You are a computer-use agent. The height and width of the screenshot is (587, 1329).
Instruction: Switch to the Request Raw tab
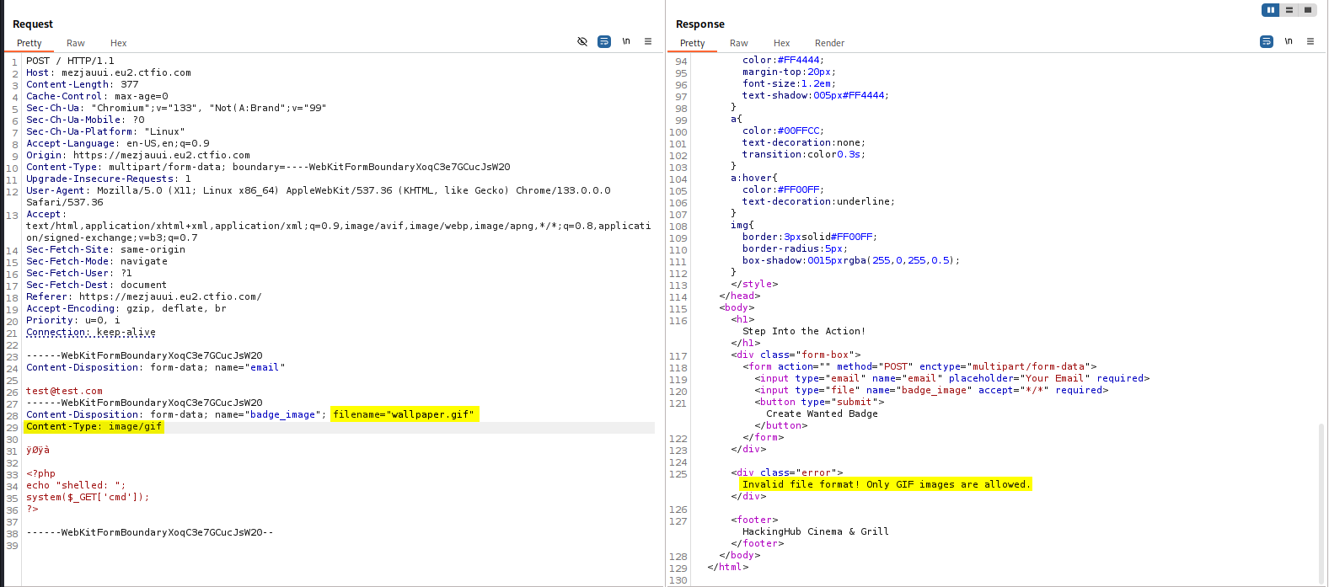[76, 43]
